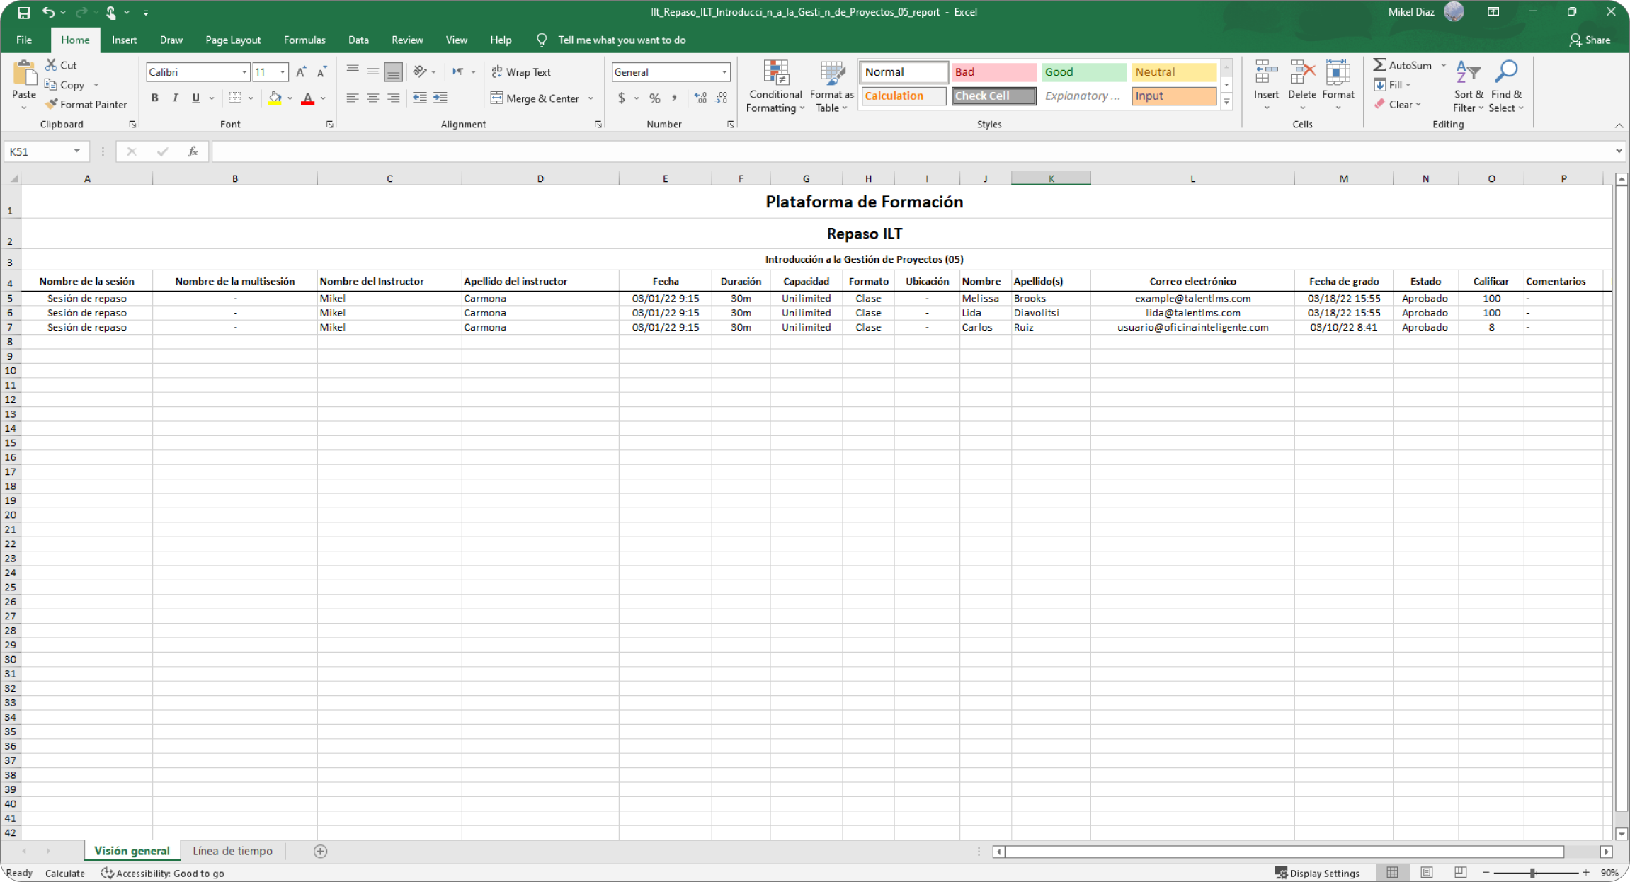The width and height of the screenshot is (1630, 882).
Task: Toggle Underline formatting
Action: [195, 98]
